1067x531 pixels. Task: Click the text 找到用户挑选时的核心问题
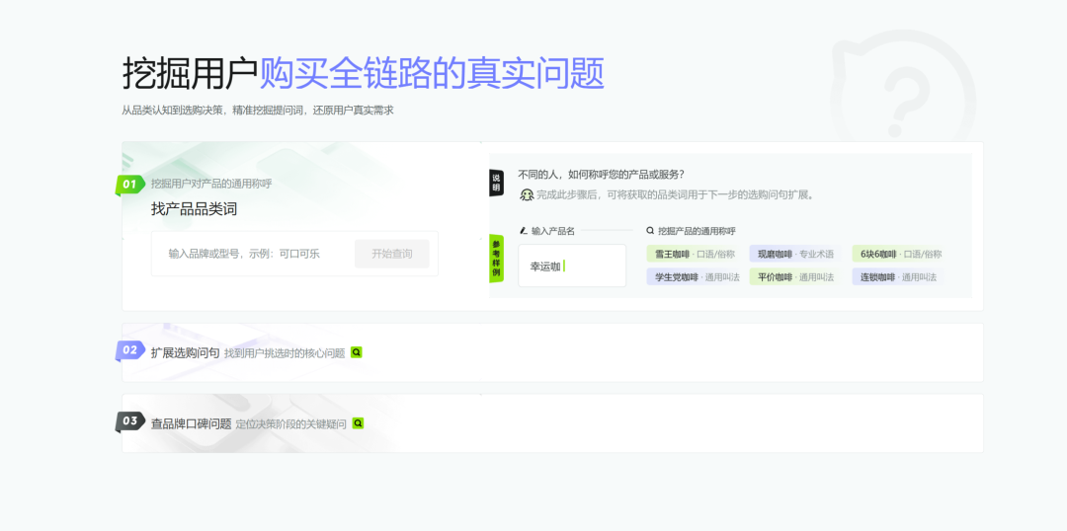285,353
